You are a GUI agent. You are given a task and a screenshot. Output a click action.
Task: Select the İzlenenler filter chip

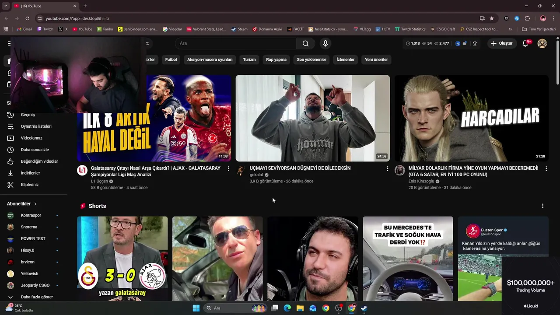(346, 59)
